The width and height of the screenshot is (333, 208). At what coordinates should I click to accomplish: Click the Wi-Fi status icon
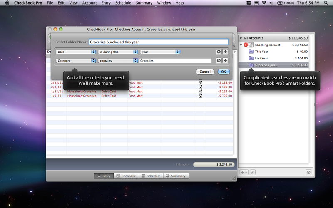coord(264,3)
